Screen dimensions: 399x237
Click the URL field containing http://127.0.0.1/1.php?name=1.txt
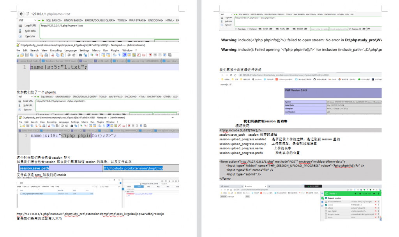tap(109, 31)
